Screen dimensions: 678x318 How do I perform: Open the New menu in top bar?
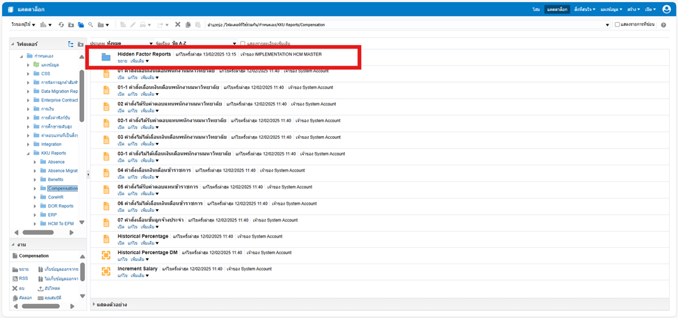(x=634, y=9)
